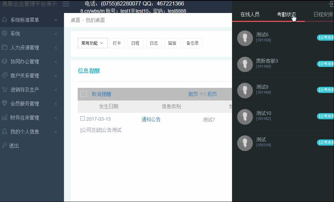Image resolution: width=334 pixels, height=202 pixels.
Task: Click the 桌面 breadcrumb
Action: pyautogui.click(x=75, y=20)
